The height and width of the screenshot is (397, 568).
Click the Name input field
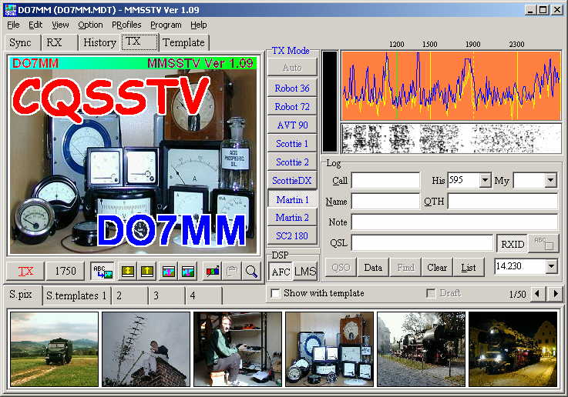385,201
